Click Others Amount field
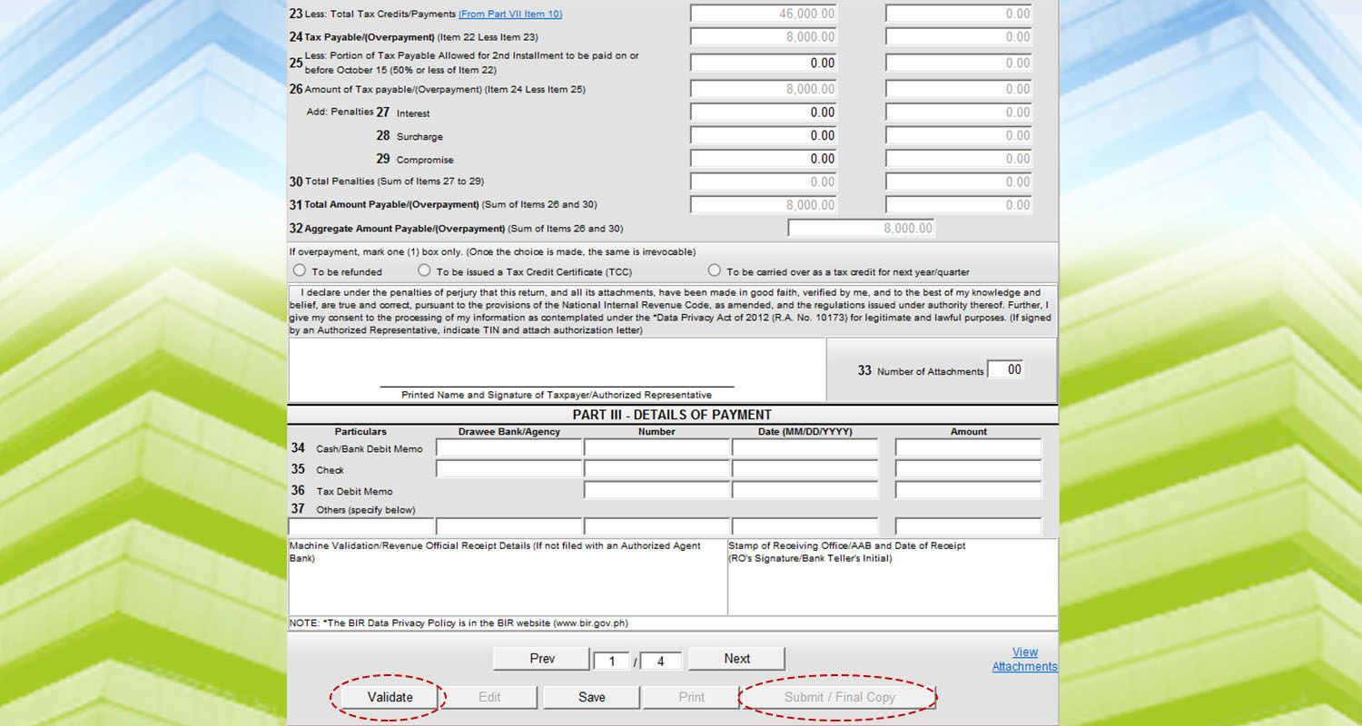Image resolution: width=1362 pixels, height=726 pixels. coord(968,526)
